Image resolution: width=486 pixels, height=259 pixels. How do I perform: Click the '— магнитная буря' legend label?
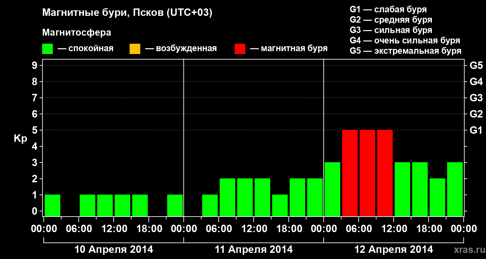(289, 49)
